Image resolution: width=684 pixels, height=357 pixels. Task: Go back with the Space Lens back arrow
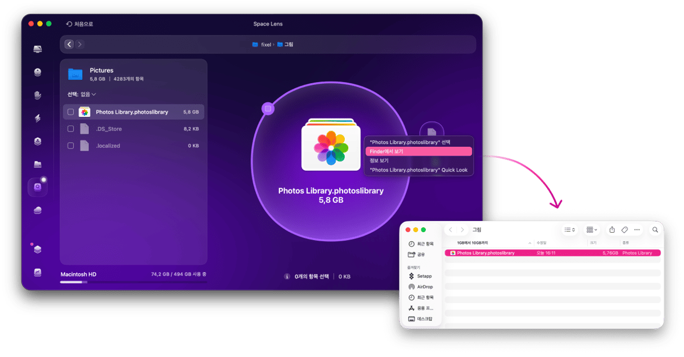click(69, 44)
